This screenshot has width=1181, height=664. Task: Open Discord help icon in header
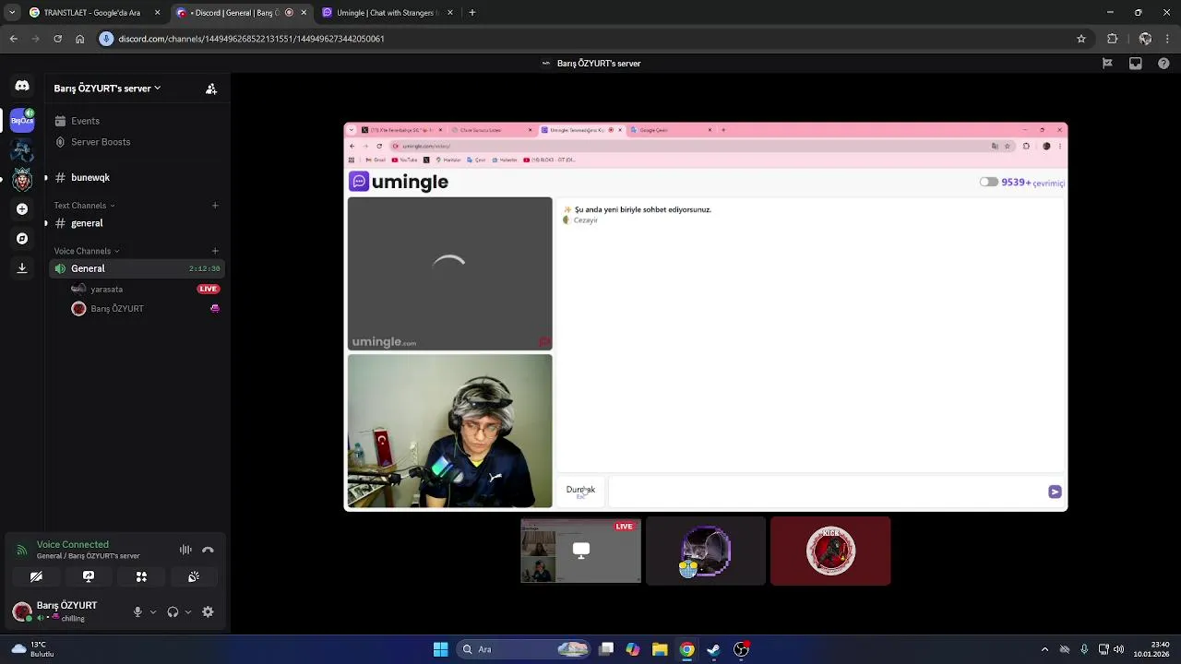coord(1163,64)
